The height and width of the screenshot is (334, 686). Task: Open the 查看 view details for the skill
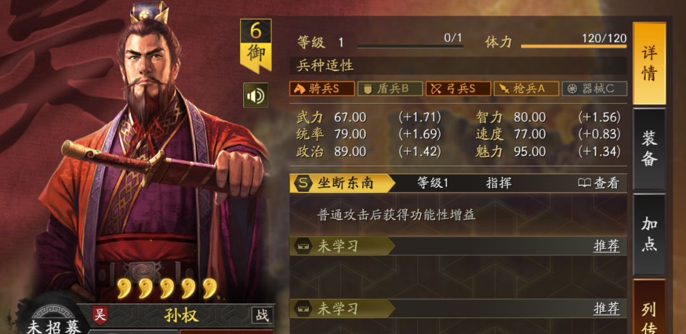pos(598,184)
